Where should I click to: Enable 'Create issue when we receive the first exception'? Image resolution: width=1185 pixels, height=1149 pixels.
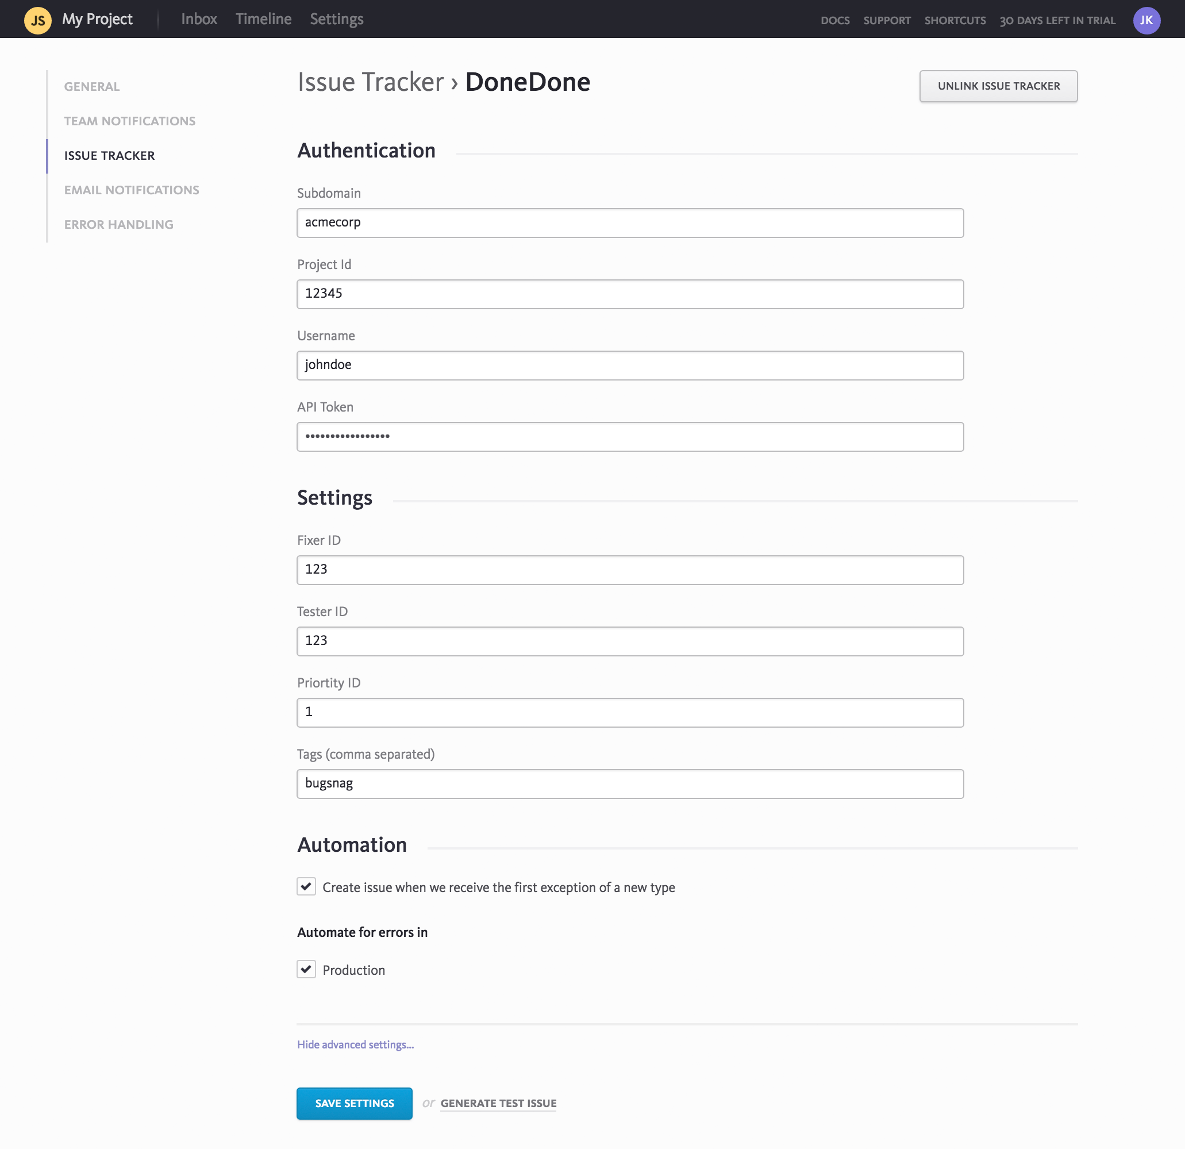(x=306, y=886)
